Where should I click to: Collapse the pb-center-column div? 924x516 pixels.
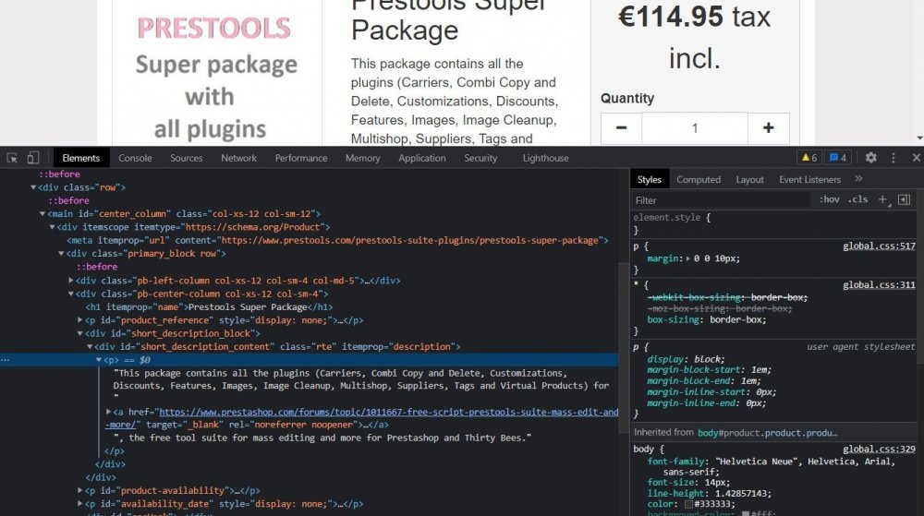point(71,294)
